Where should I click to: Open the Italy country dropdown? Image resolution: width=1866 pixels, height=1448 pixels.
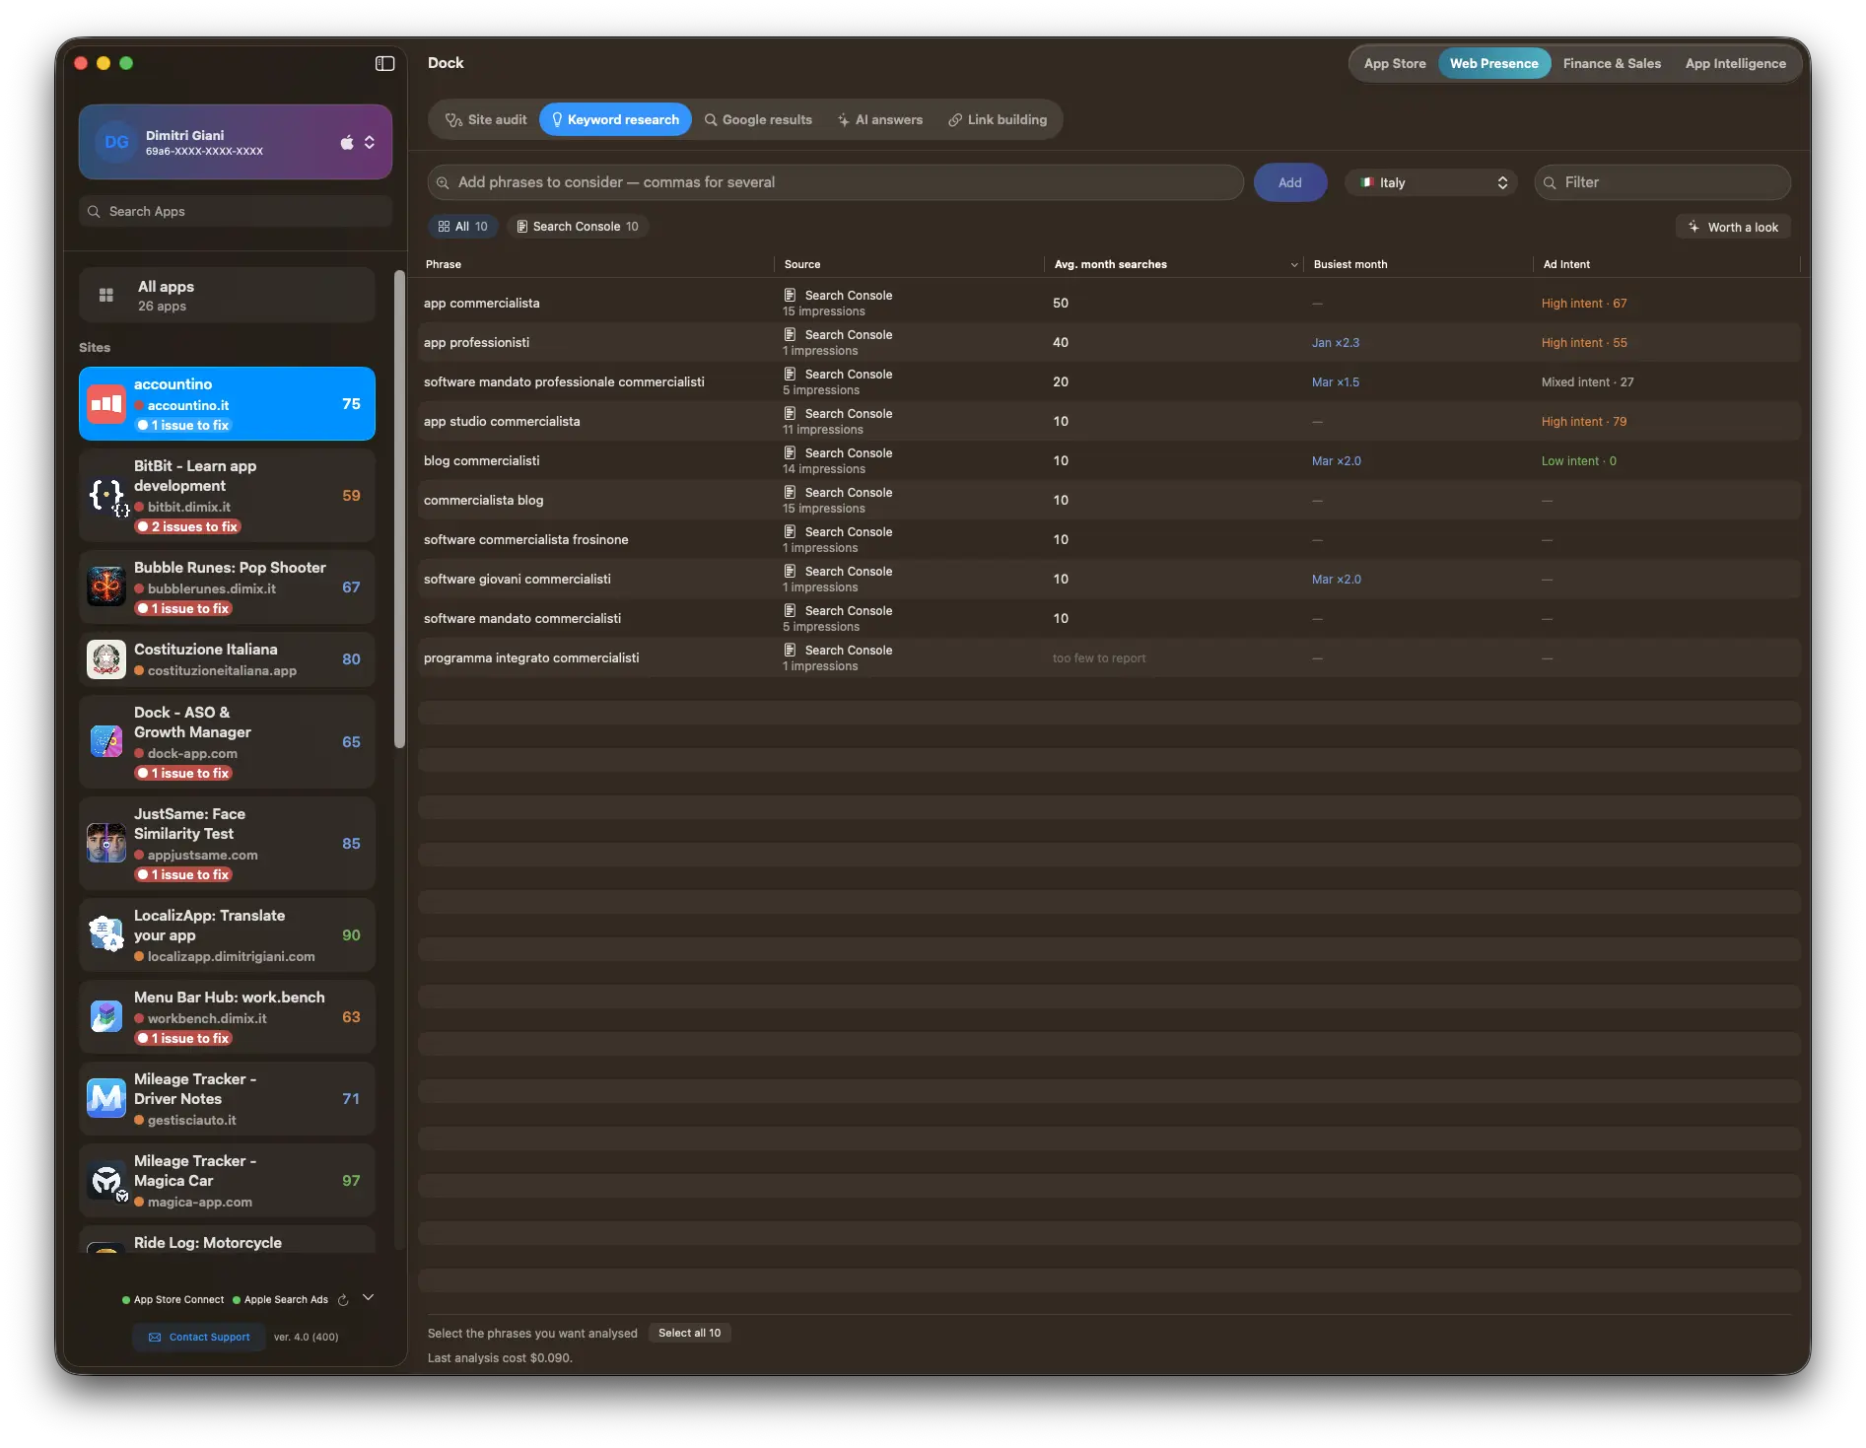1433,183
